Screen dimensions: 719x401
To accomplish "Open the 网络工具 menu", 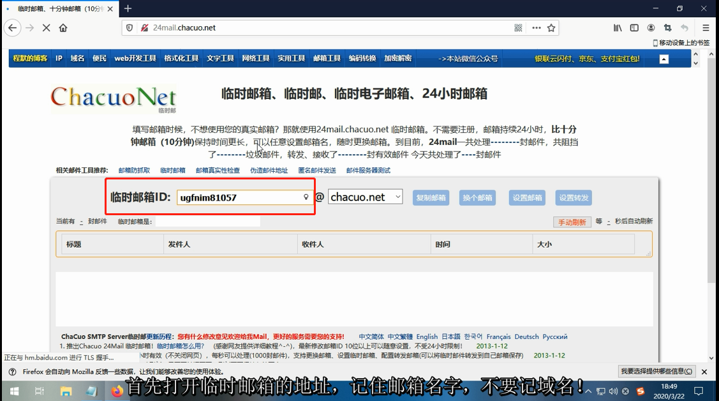I will pos(255,58).
